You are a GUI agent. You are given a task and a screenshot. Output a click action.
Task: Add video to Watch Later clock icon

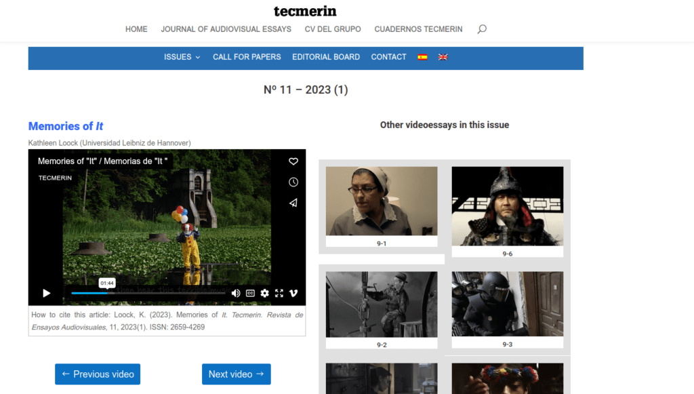293,182
